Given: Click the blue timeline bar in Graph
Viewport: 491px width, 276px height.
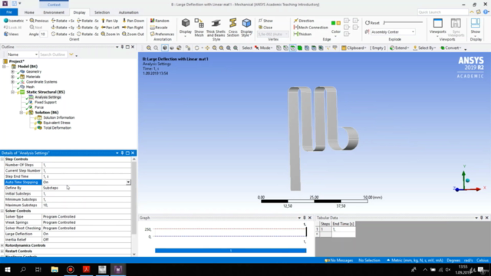Looking at the screenshot, I should click(x=230, y=251).
